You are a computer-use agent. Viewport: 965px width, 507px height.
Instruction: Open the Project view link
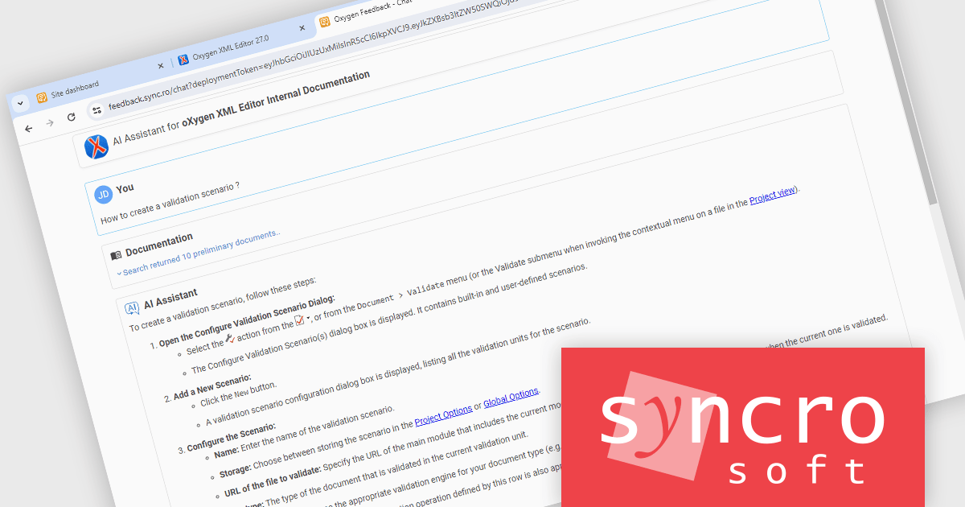coord(772,195)
